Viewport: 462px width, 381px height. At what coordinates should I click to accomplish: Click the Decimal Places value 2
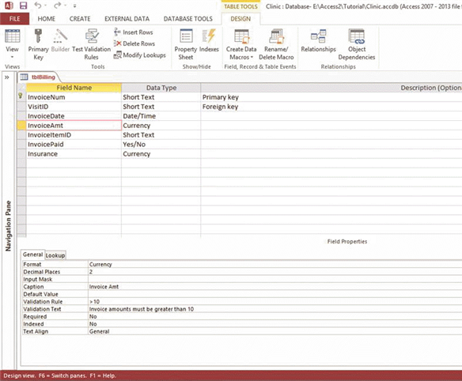point(275,272)
